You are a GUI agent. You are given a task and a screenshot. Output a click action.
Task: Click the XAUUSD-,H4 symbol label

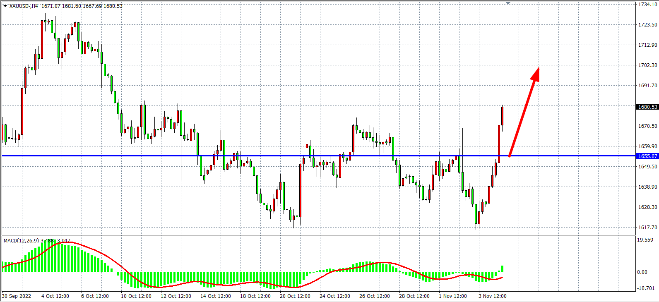(24, 6)
